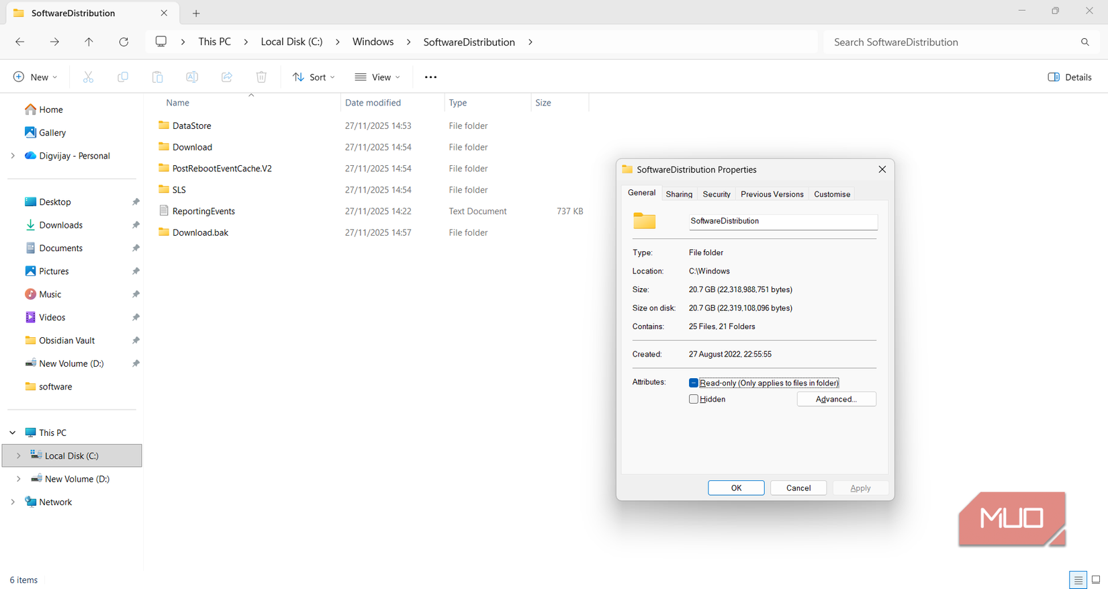Click the Cut scissors icon
Viewport: 1108px width, 589px height.
(x=88, y=77)
